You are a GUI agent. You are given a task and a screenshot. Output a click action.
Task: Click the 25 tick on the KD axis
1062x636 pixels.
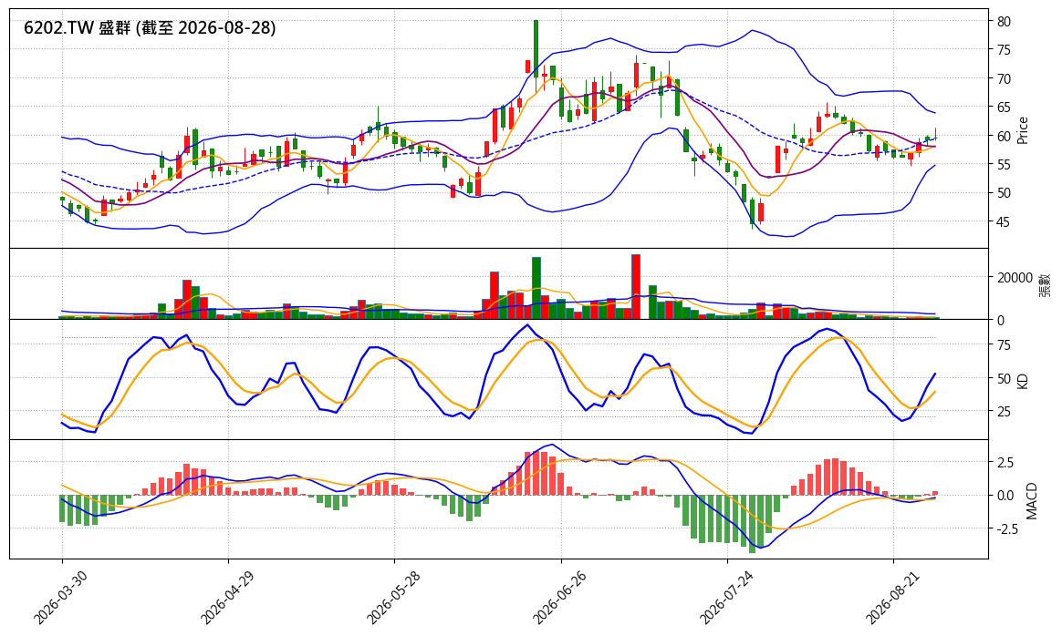[1004, 411]
